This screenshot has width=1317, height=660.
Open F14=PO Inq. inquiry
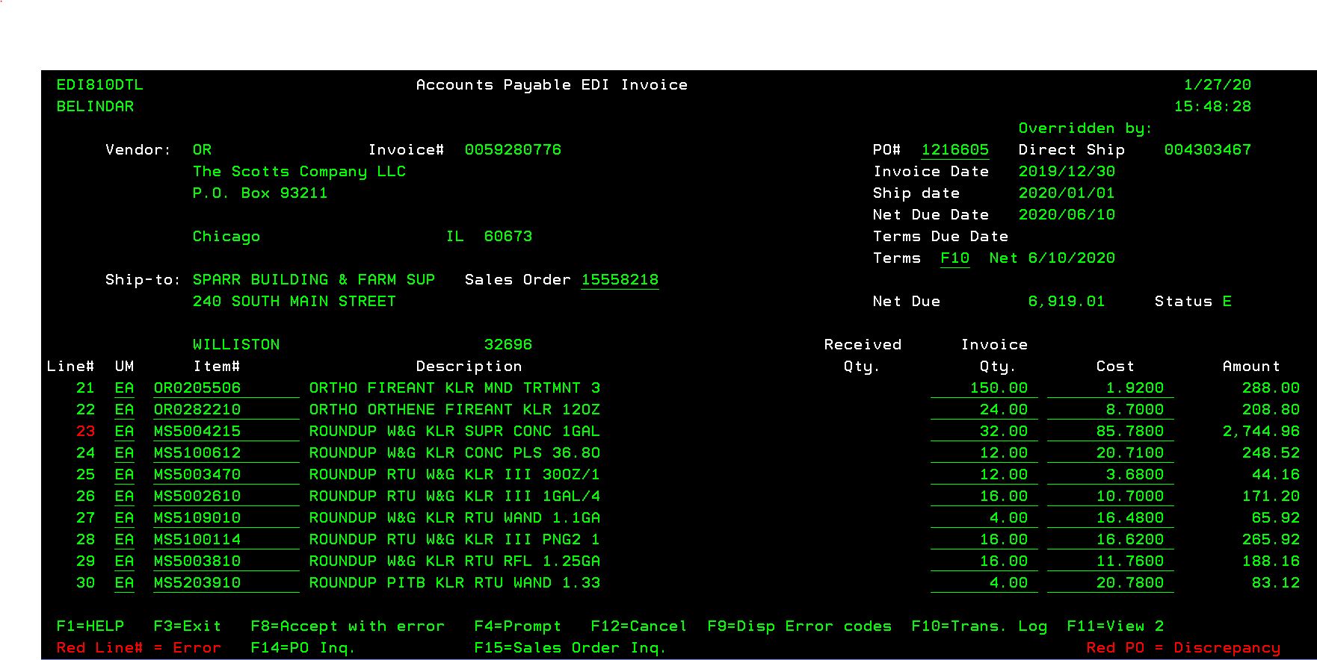[x=303, y=648]
